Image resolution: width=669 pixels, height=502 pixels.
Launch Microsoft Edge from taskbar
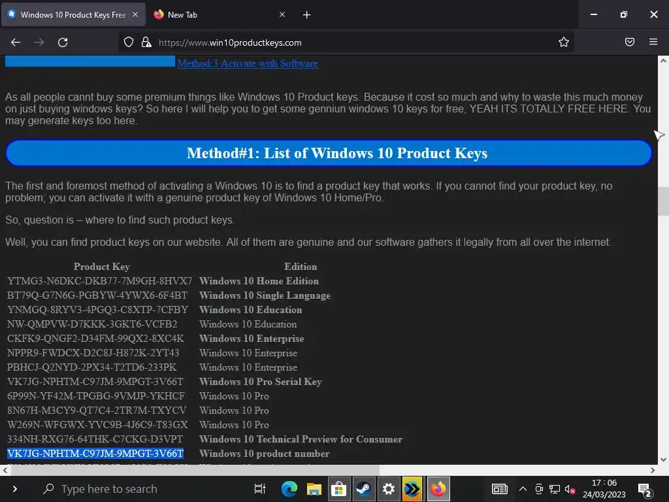pos(289,489)
